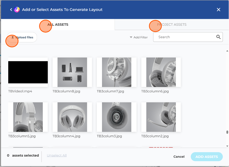This screenshot has height=167, width=229.
Task: Select the TB3colum3.jpg speaker thumbnail
Action: 117,117
